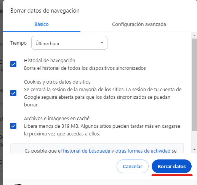Click the scrollbar up arrow

coord(194,35)
